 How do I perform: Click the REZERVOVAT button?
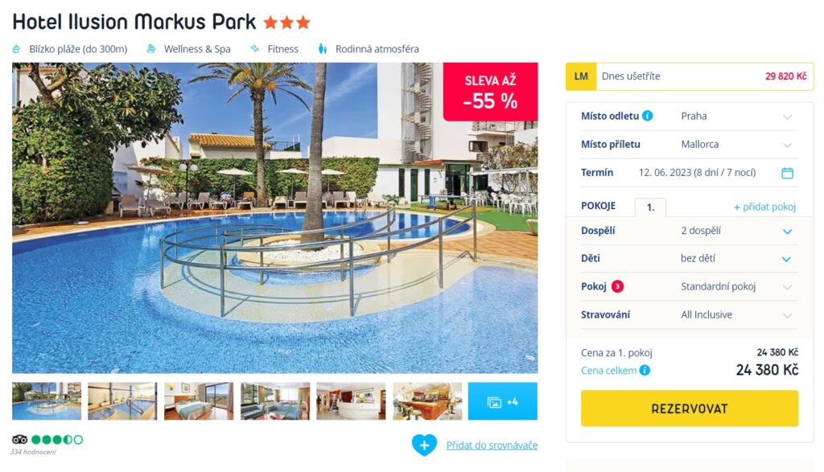tap(690, 408)
